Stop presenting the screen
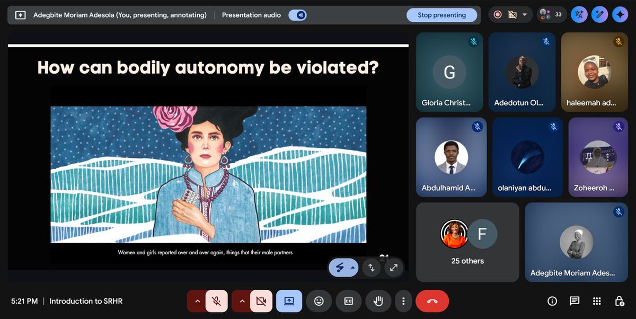This screenshot has height=319, width=636. point(441,15)
